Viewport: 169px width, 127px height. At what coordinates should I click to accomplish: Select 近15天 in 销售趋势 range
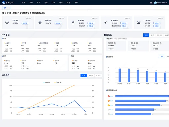click(91, 75)
